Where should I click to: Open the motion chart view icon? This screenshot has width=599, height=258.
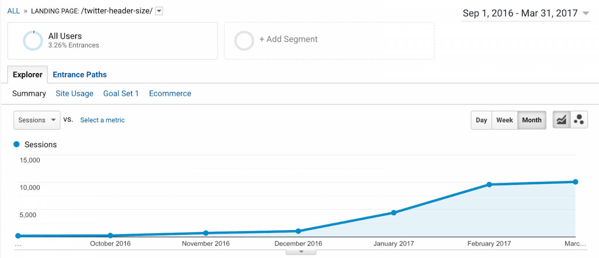click(x=579, y=120)
